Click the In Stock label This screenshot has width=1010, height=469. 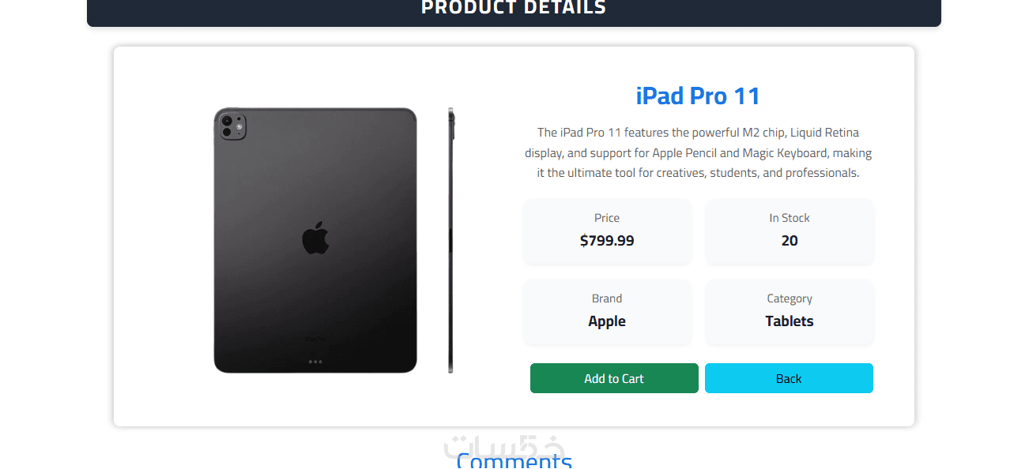pos(790,218)
